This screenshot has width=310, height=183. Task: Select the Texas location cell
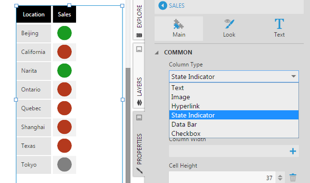coord(34,146)
